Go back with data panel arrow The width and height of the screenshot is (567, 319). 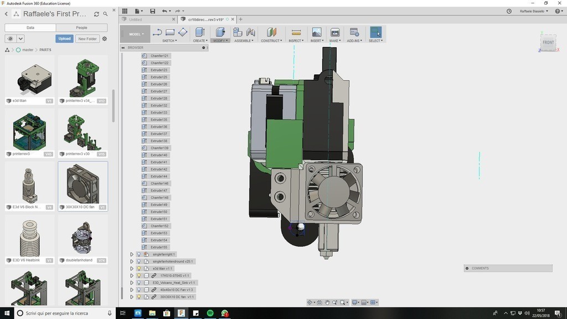pos(6,14)
